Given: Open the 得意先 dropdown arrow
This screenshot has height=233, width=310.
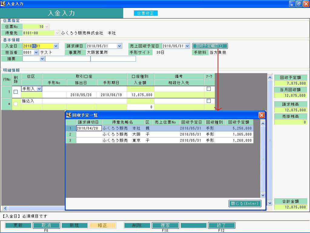Looking at the screenshot, I should [x=57, y=33].
